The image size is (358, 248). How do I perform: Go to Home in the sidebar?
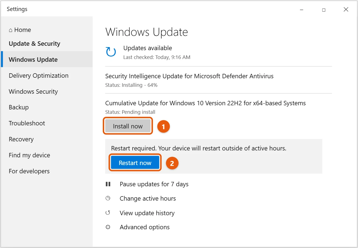20,30
